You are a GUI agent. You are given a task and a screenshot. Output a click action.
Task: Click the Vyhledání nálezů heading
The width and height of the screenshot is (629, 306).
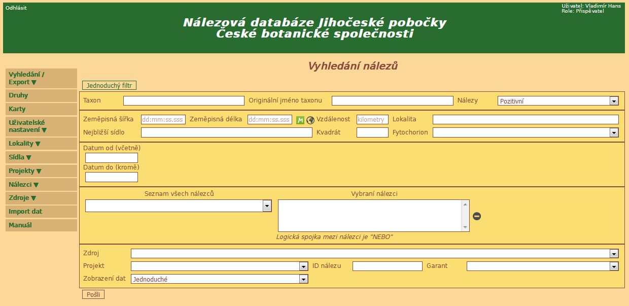[353, 66]
